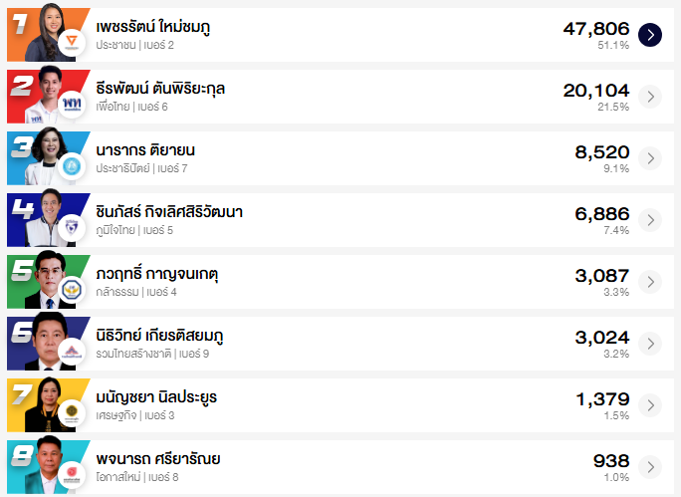Expand the row showing 6,886 votes
This screenshot has height=497, width=681.
[649, 220]
